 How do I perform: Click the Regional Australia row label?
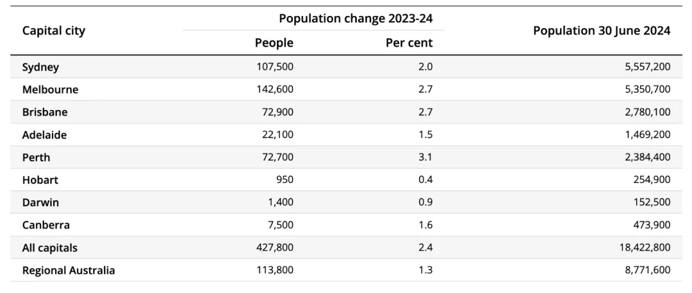point(69,271)
